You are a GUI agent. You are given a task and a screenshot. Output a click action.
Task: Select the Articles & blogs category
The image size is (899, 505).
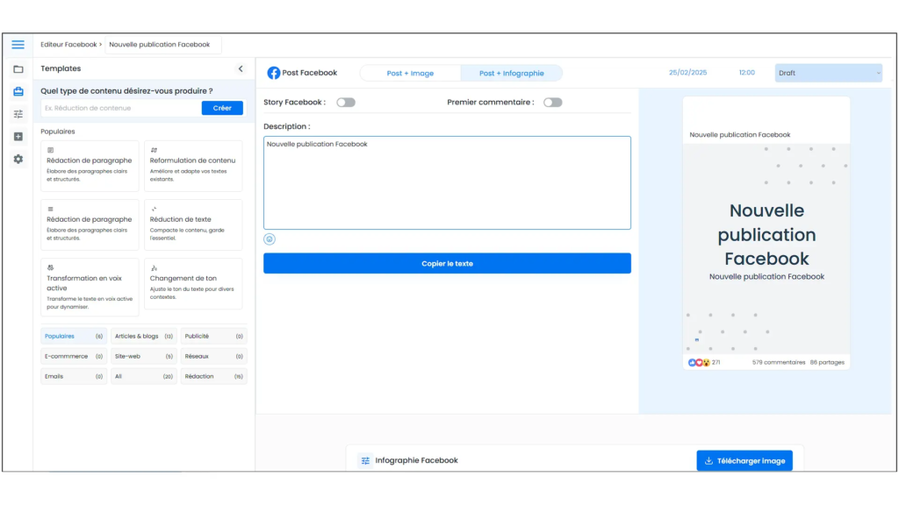tap(143, 336)
